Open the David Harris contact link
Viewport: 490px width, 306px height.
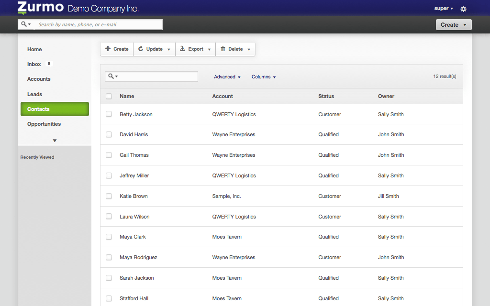click(134, 134)
